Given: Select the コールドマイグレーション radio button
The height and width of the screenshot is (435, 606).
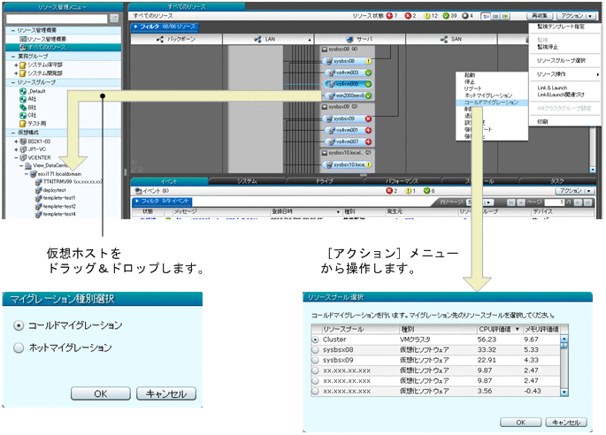Looking at the screenshot, I should coord(19,325).
